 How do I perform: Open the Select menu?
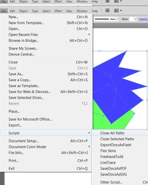pyautogui.click(x=46, y=11)
